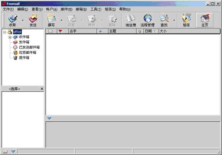Click the 回复 (Reply) toolbar icon
The image size is (222, 155).
point(71,20)
